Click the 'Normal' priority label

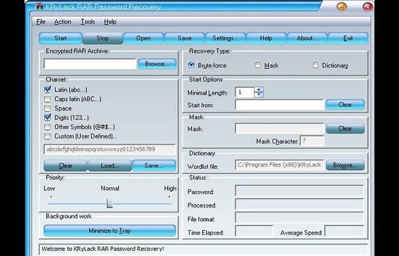click(x=110, y=188)
